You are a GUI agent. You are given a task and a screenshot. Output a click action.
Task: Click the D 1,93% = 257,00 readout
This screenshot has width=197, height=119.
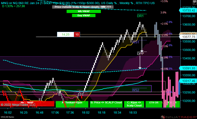14,6
